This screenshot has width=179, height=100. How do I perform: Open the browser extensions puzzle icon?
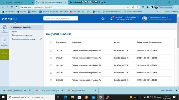pyautogui.click(x=147, y=7)
